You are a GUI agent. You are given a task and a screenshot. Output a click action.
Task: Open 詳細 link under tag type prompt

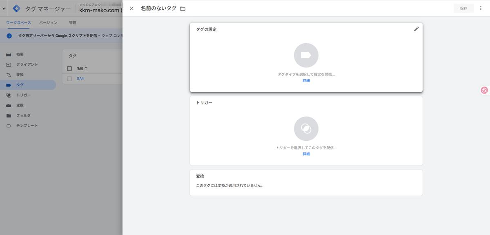click(x=306, y=81)
